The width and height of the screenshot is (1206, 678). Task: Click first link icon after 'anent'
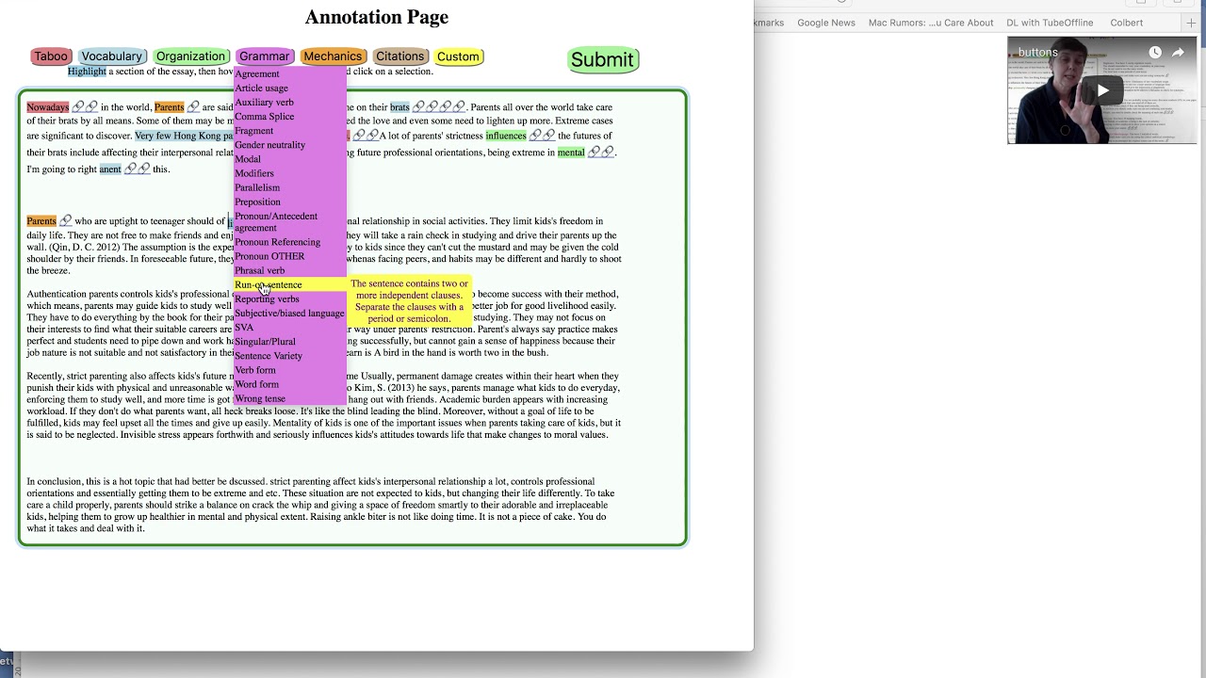pyautogui.click(x=131, y=169)
